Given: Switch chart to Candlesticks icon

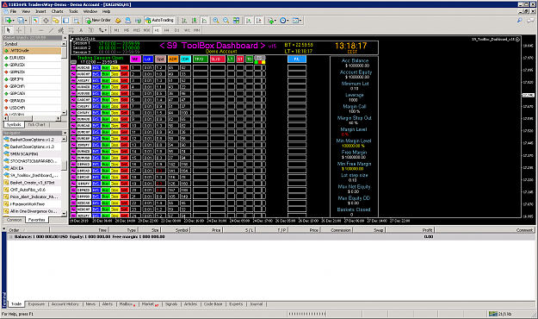Looking at the screenshot, I should pos(195,21).
